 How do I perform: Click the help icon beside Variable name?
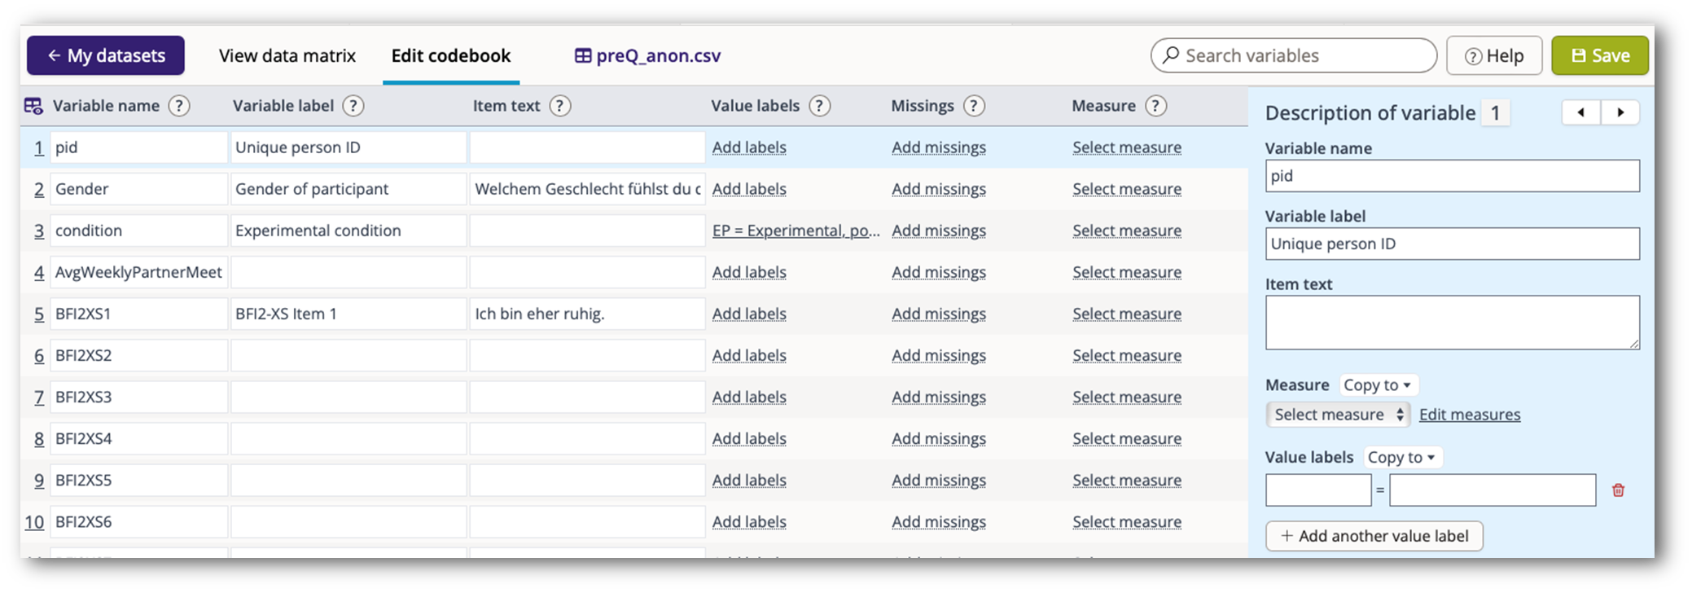(x=178, y=106)
